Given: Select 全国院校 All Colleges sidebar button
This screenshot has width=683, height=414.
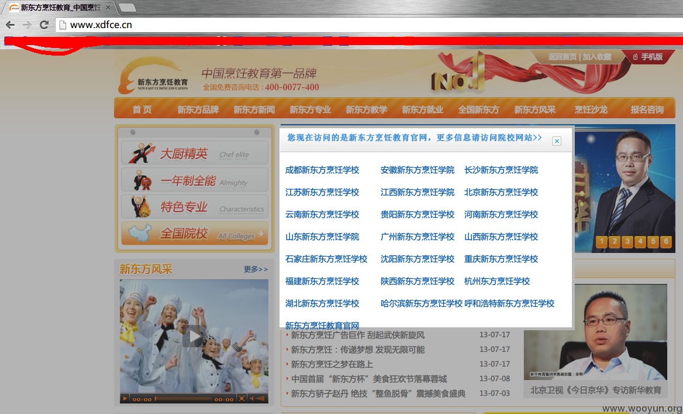Looking at the screenshot, I should pos(195,234).
